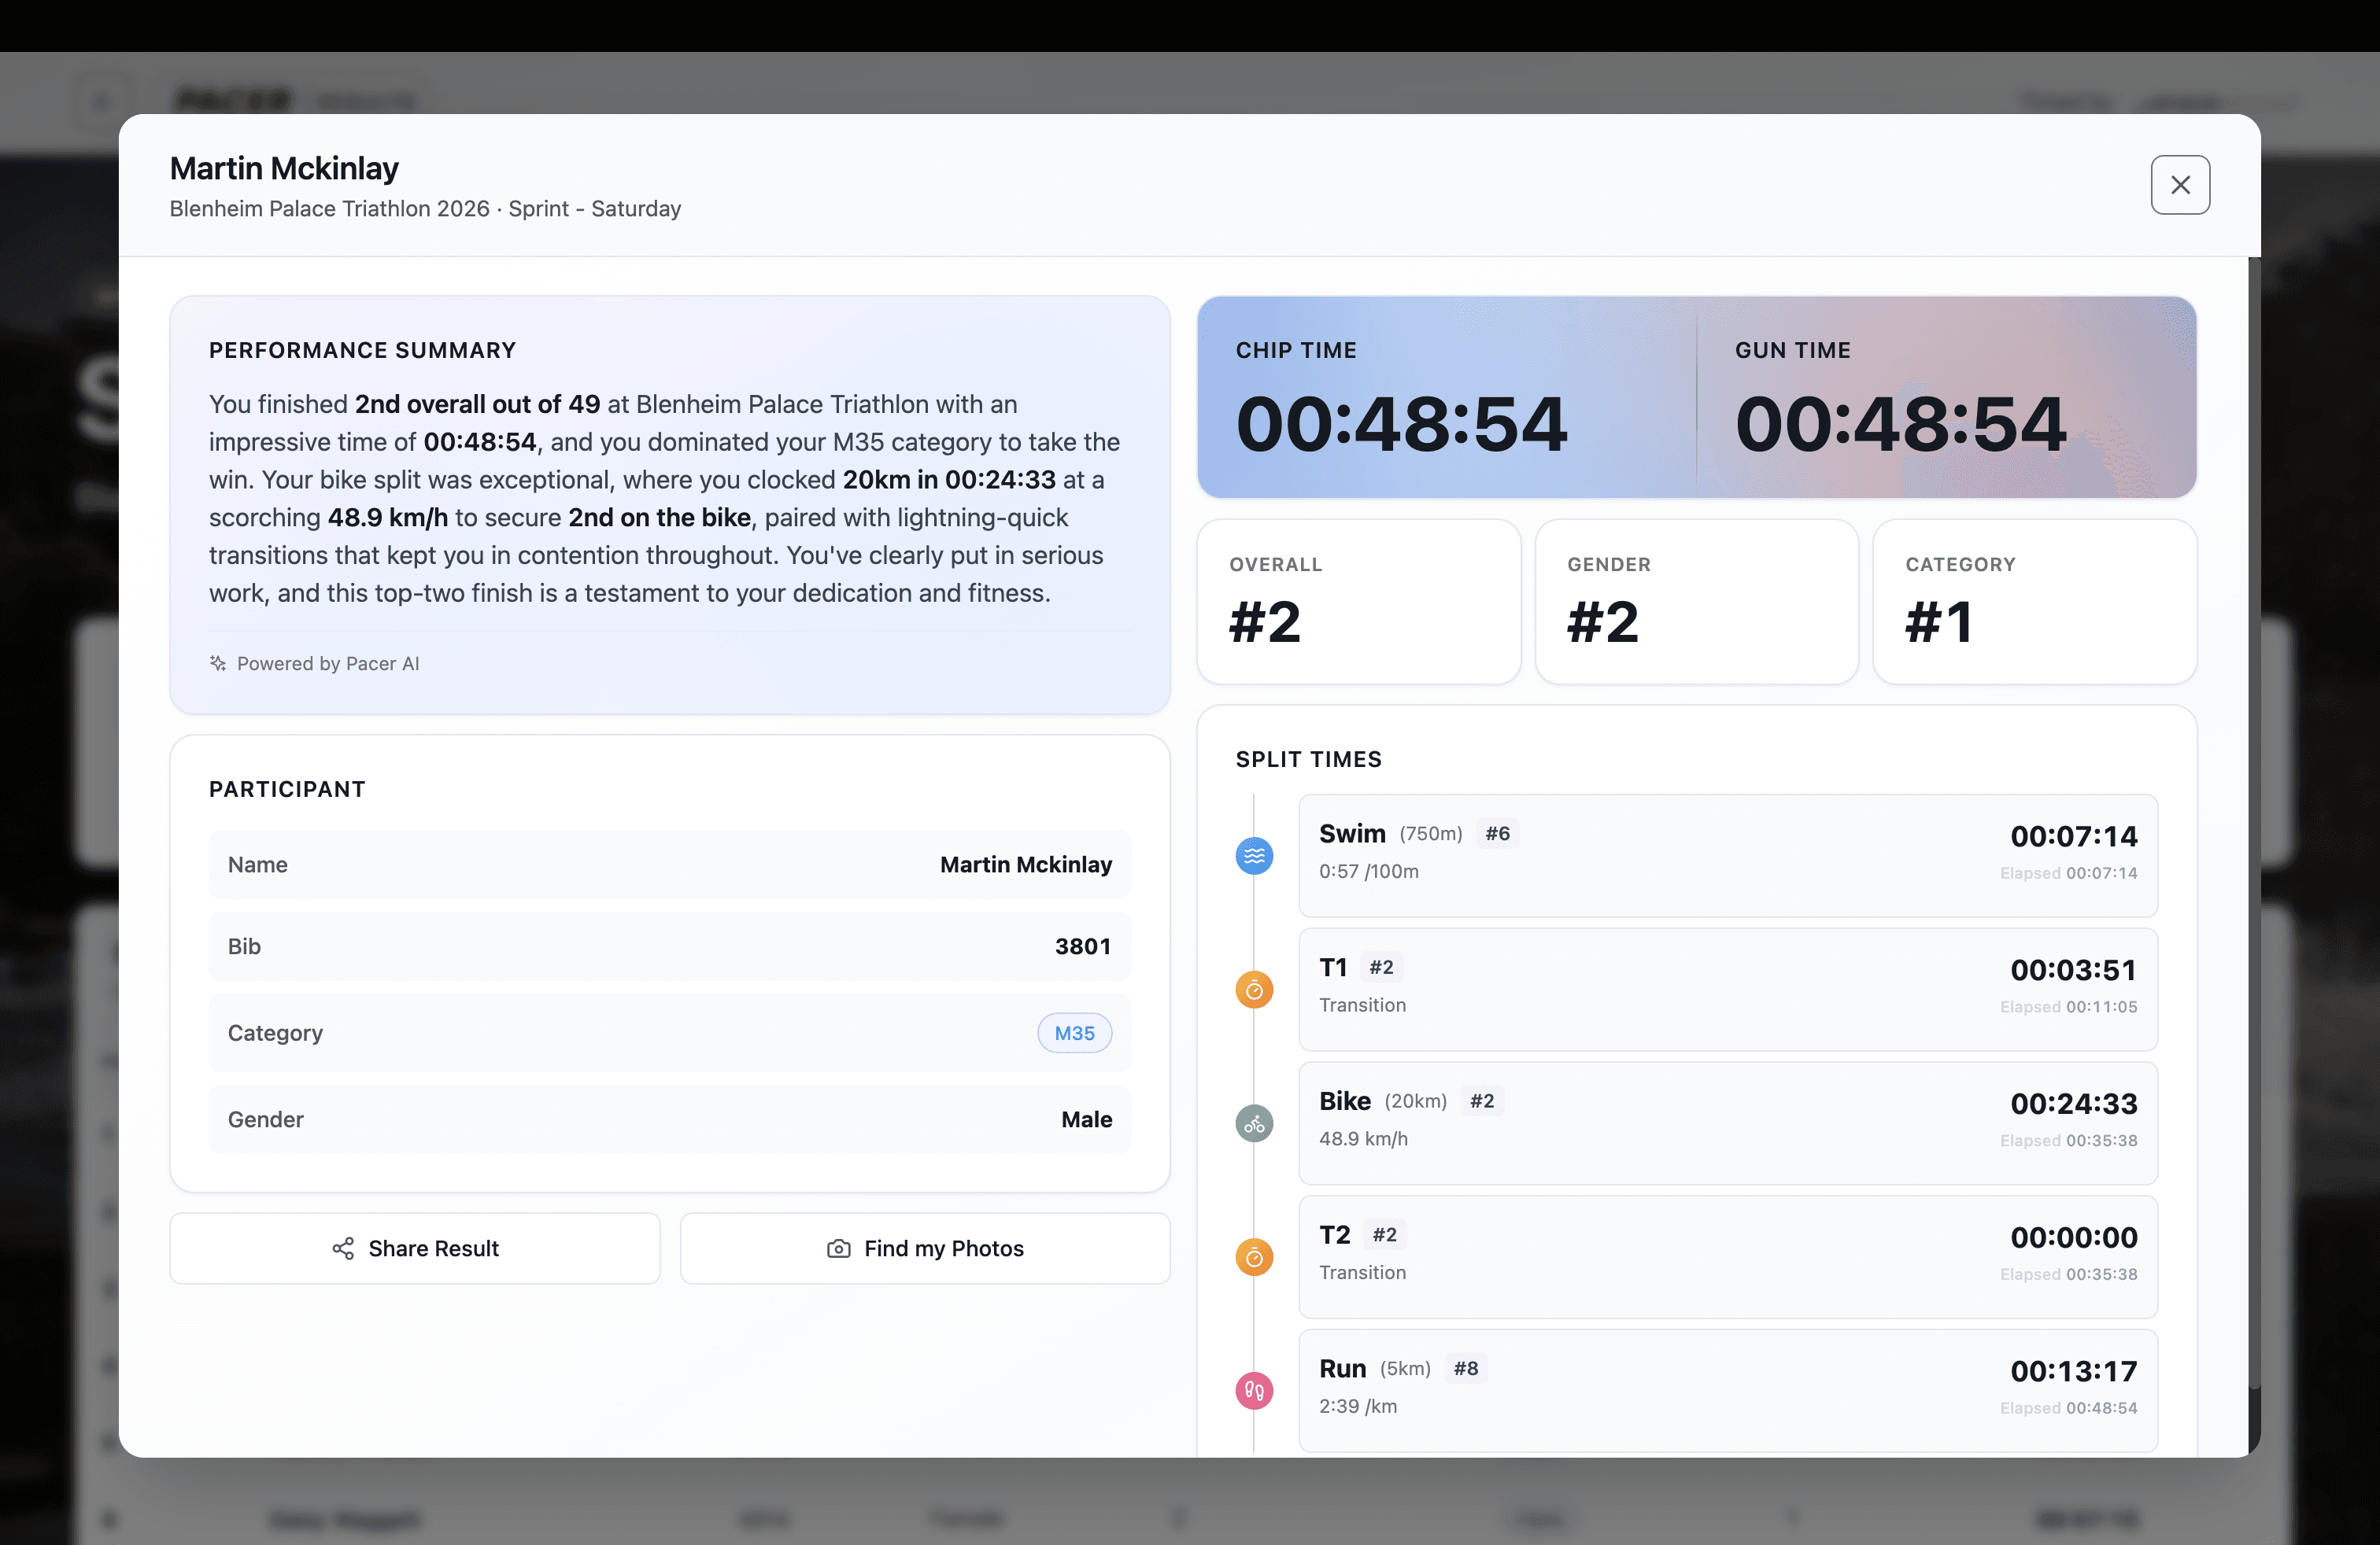
Task: Close the Martin Mckinlay result modal
Action: pyautogui.click(x=2181, y=185)
